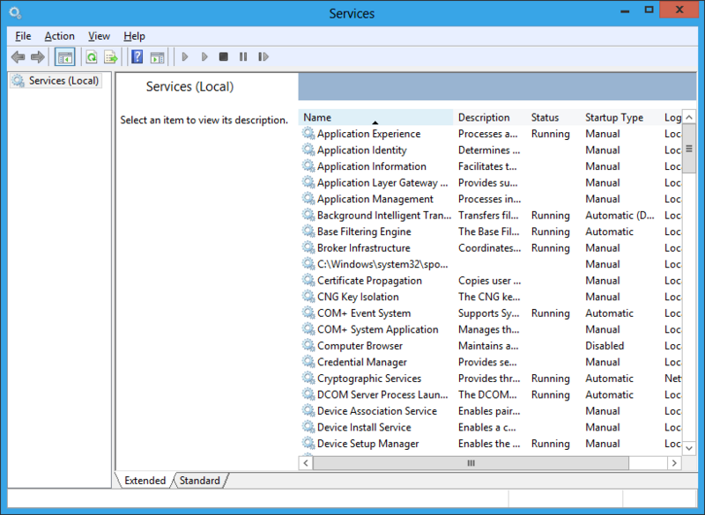
Task: Open the Action menu
Action: pos(59,36)
